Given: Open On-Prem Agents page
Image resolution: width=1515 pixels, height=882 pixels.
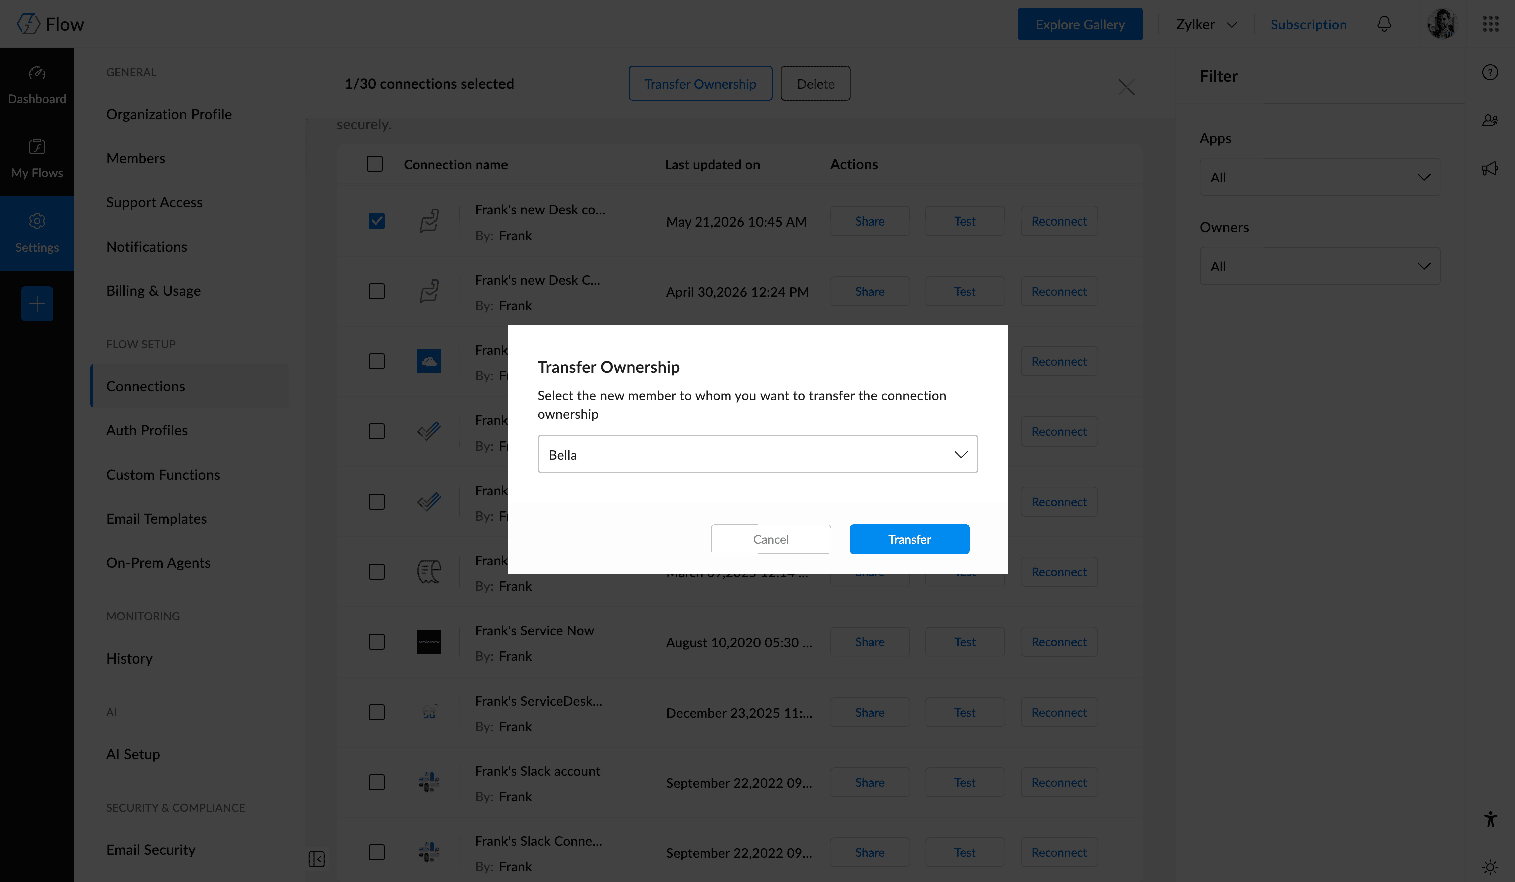Looking at the screenshot, I should click(159, 563).
